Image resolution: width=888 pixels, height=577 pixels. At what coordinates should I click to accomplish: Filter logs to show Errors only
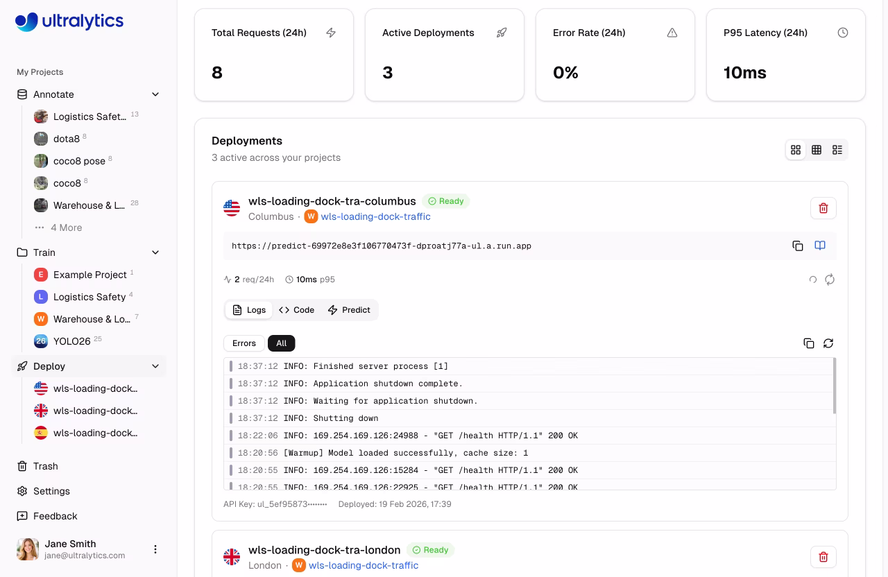tap(244, 343)
